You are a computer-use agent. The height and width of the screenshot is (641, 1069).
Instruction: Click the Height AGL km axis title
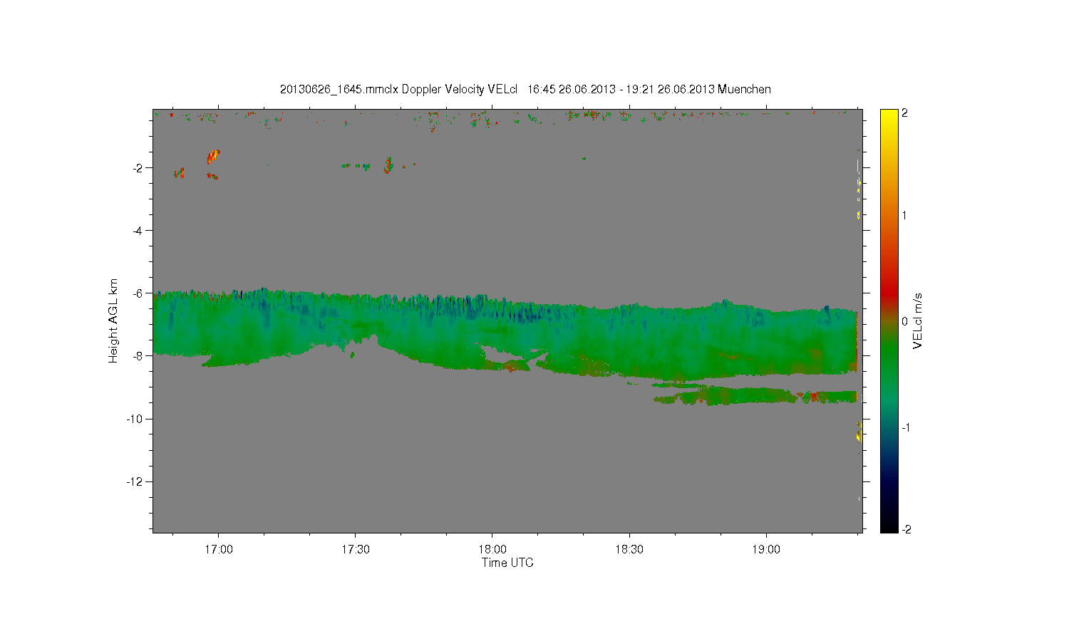[113, 321]
